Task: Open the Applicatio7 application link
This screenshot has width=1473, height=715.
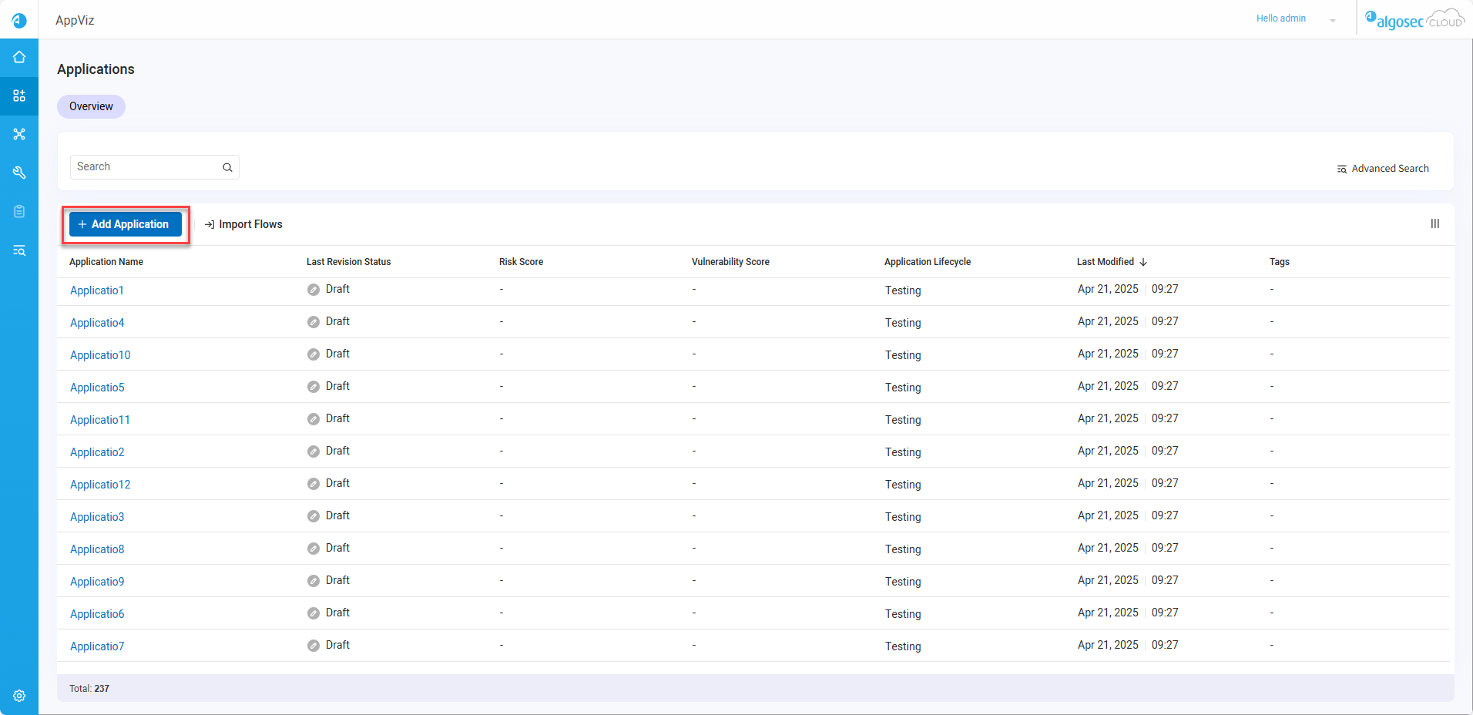Action: (x=97, y=646)
